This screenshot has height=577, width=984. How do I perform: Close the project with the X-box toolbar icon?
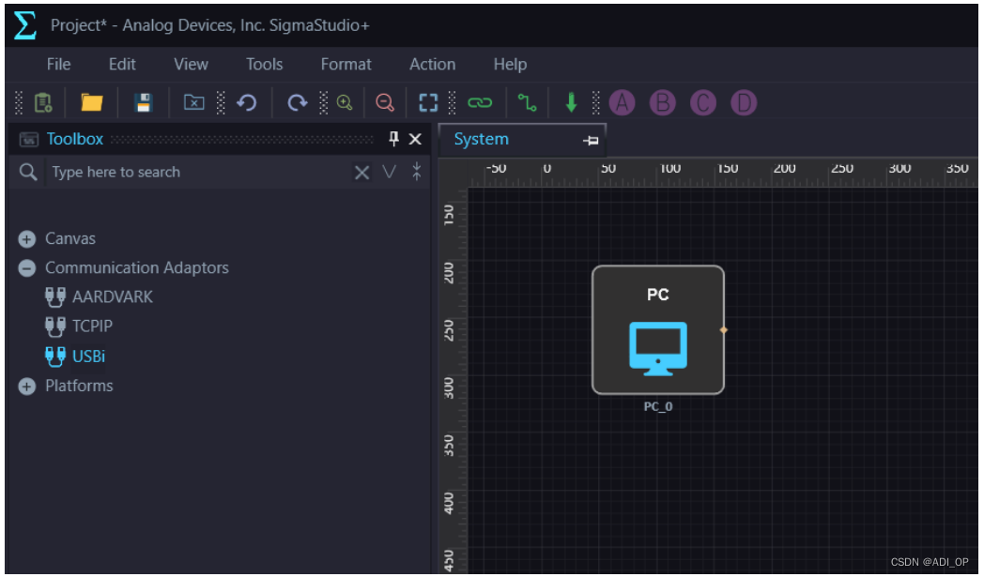[x=194, y=102]
